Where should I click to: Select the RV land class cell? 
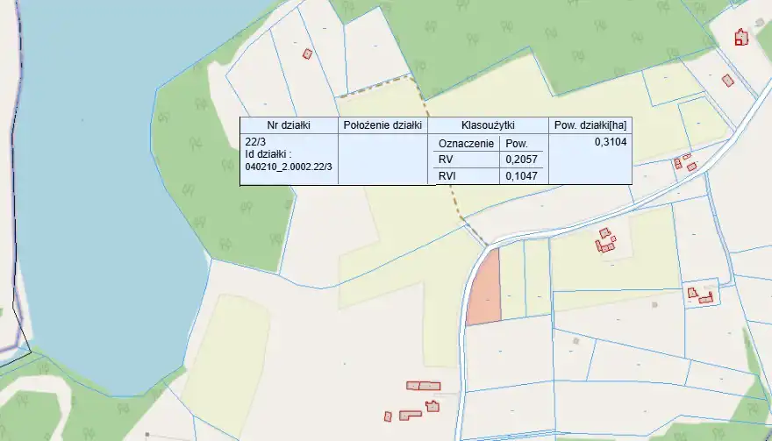[x=445, y=160]
